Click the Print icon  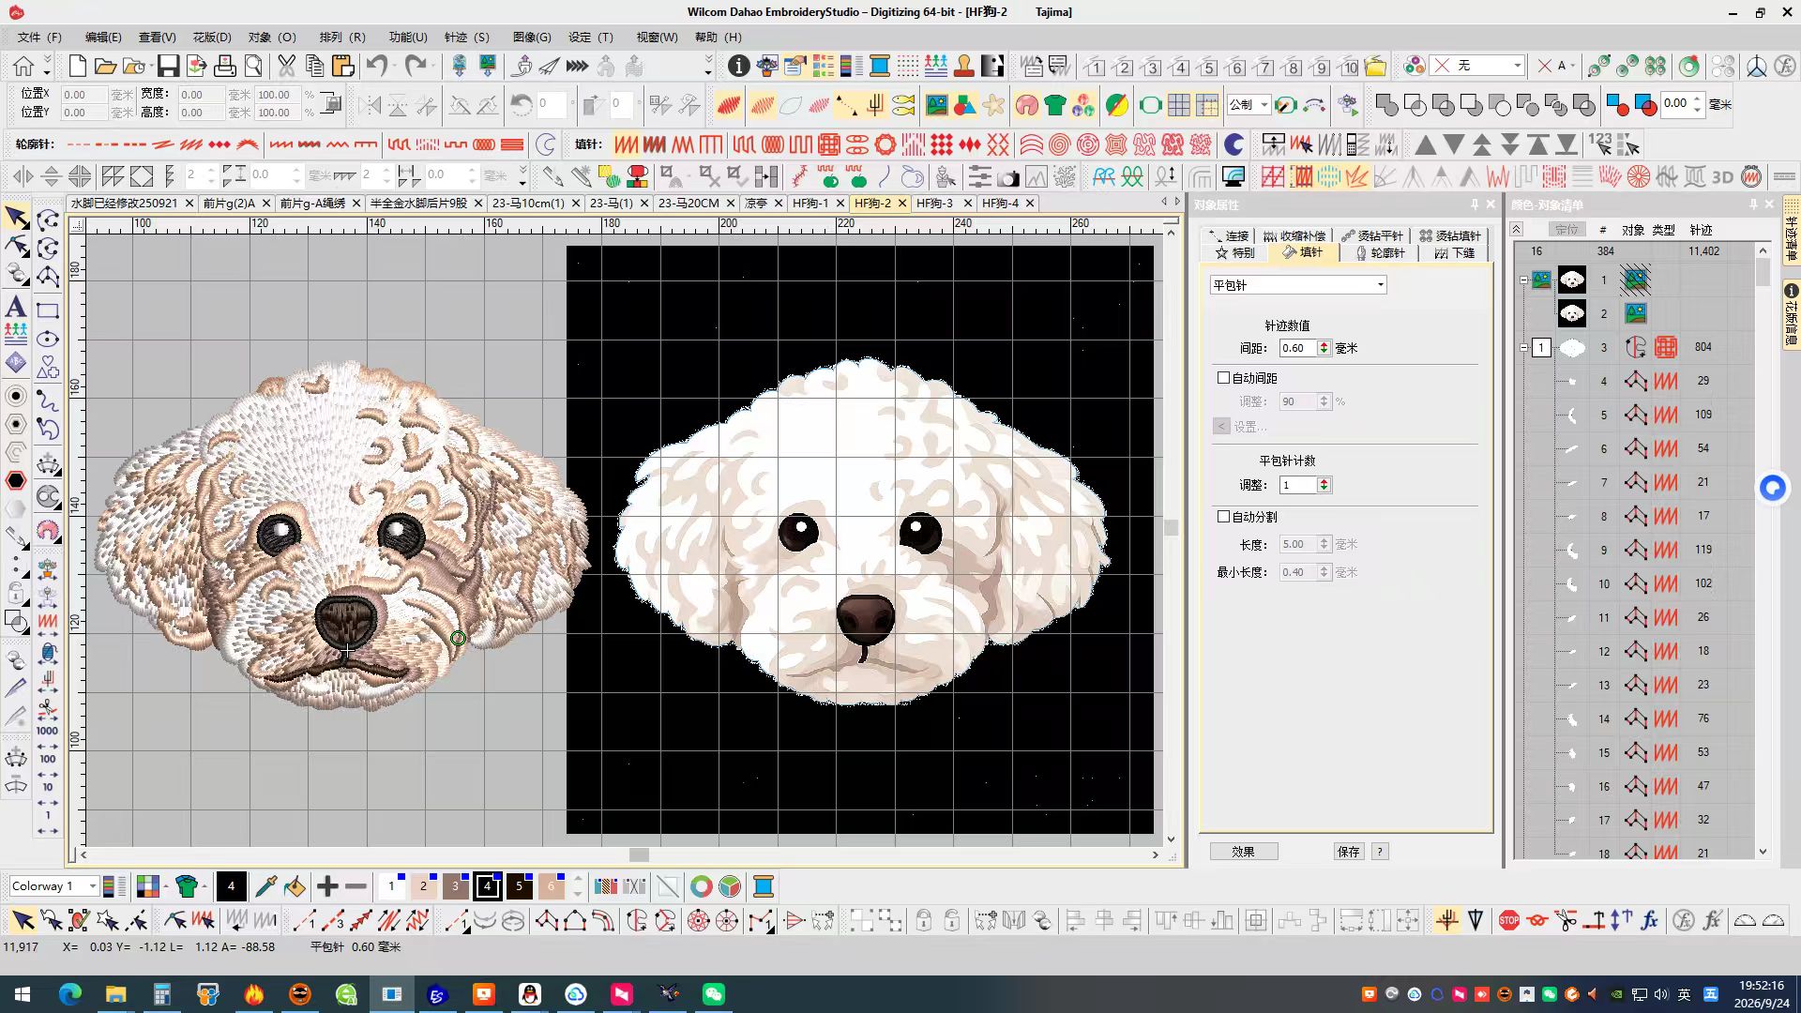point(225,66)
